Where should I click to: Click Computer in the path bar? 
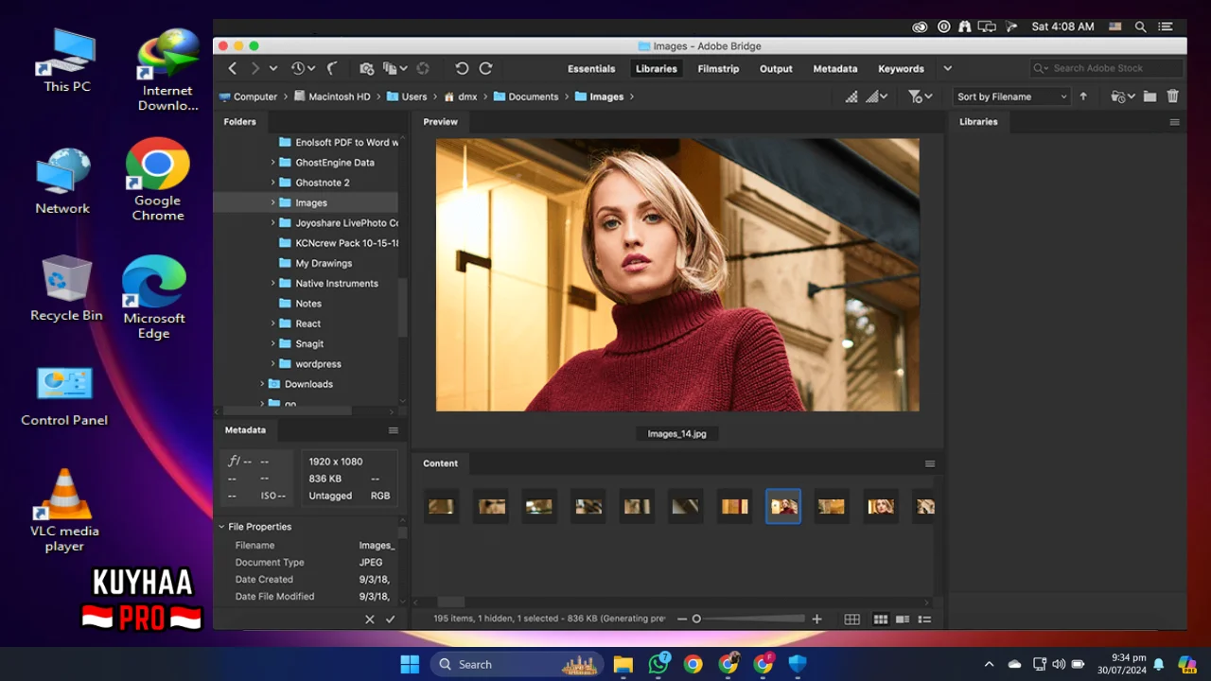point(248,96)
